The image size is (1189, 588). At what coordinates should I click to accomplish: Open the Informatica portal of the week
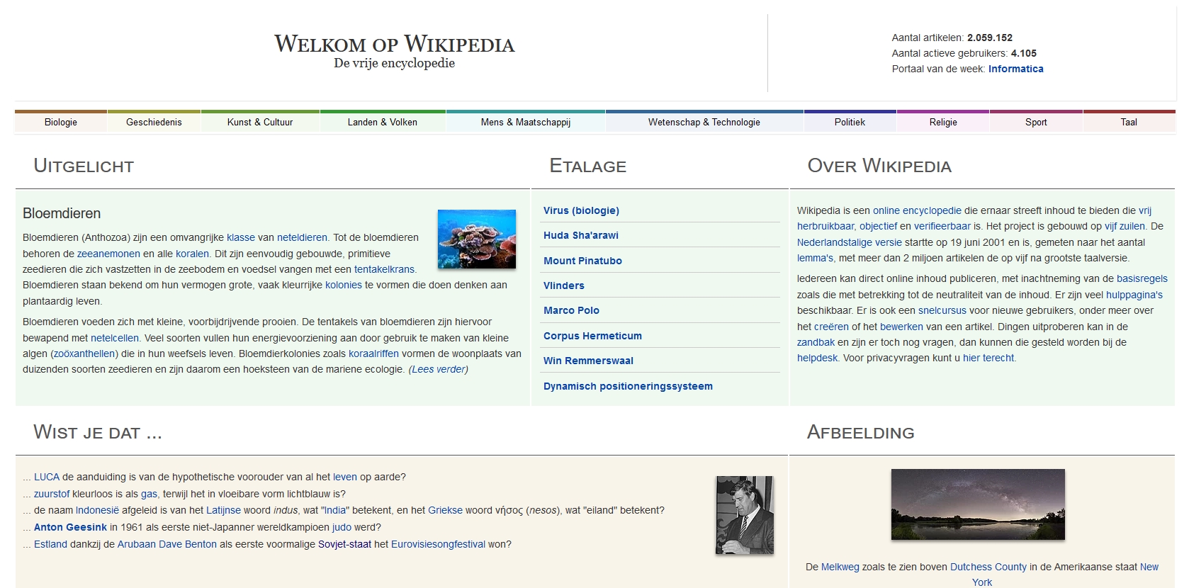(x=1016, y=69)
